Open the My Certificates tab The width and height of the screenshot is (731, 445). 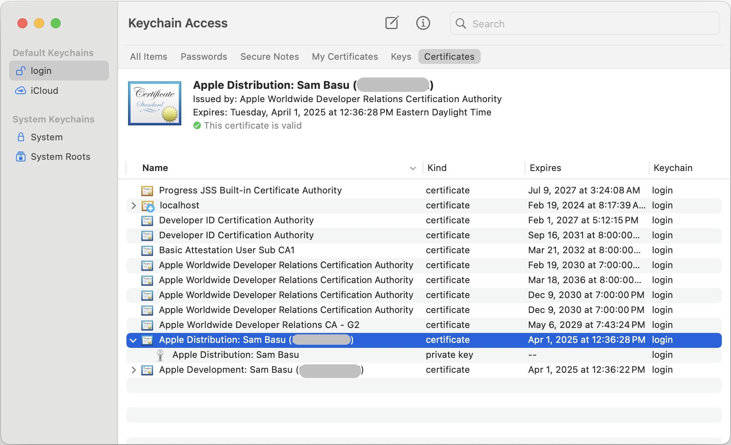pos(345,56)
